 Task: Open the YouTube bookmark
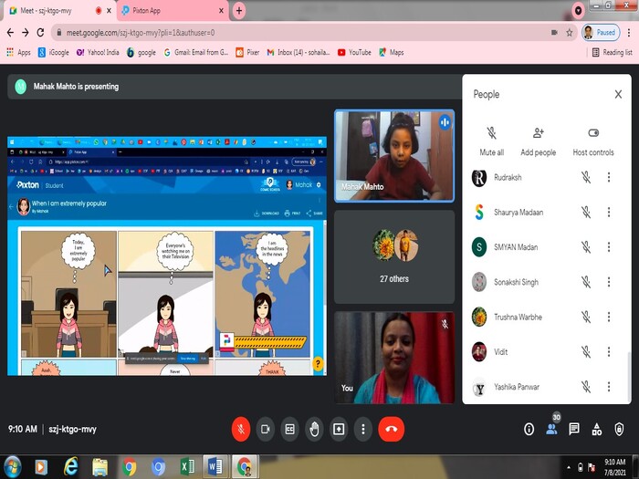pos(354,52)
